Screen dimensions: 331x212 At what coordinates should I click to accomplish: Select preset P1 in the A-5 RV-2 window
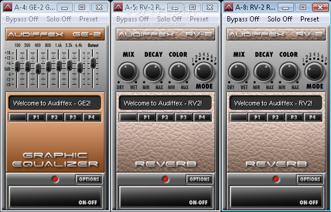tap(147, 118)
